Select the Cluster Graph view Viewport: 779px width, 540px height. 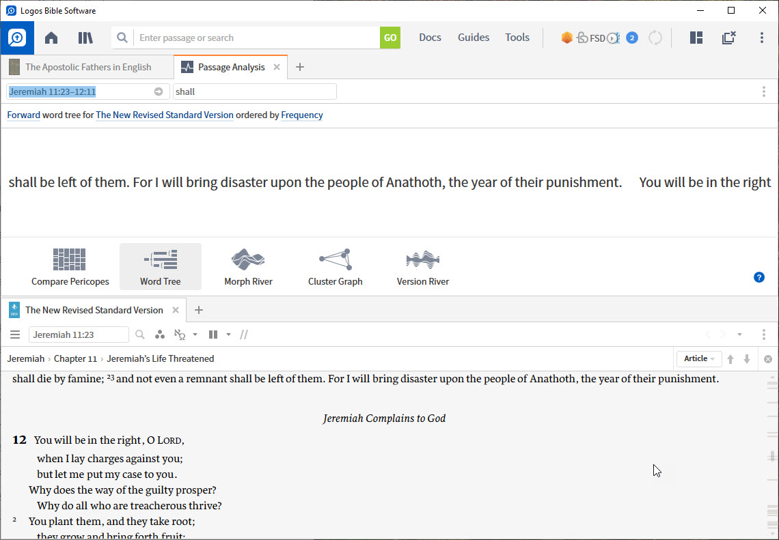click(336, 267)
